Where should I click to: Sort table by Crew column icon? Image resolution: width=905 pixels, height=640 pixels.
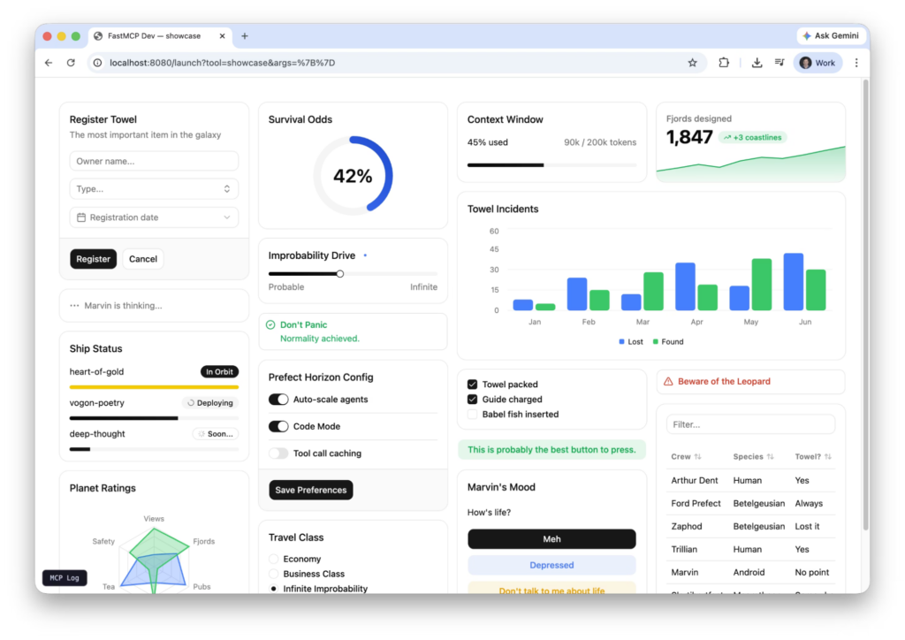coord(698,457)
